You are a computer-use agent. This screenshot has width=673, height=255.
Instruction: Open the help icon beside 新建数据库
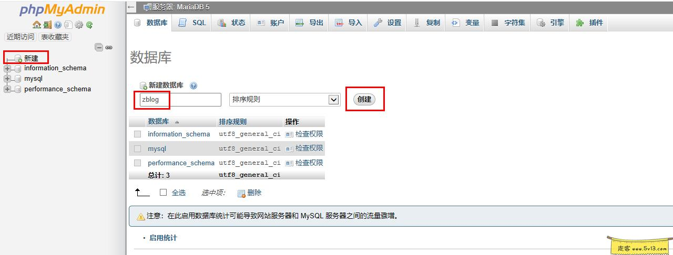(x=193, y=86)
